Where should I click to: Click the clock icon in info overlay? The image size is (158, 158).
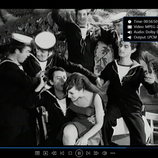click(x=130, y=22)
